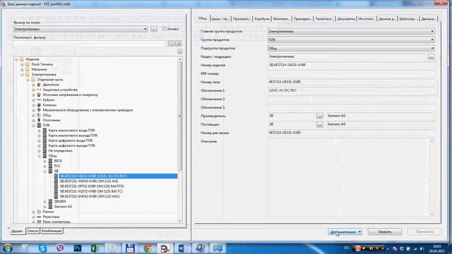Open Skype from the taskbar
Screen dimensions: 452x254
point(42,248)
